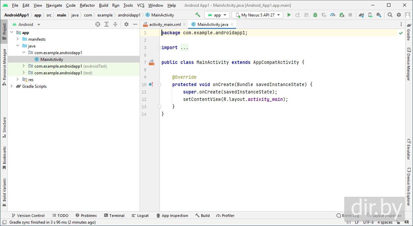Select opened file target icon in Project panel
This screenshot has height=226, width=413.
pos(98,24)
